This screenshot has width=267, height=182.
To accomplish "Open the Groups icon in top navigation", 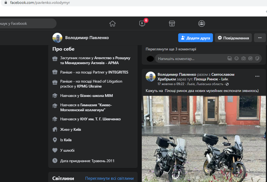I will coord(201,24).
